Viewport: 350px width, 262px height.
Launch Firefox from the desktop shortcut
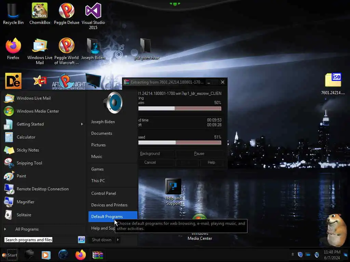(x=13, y=49)
